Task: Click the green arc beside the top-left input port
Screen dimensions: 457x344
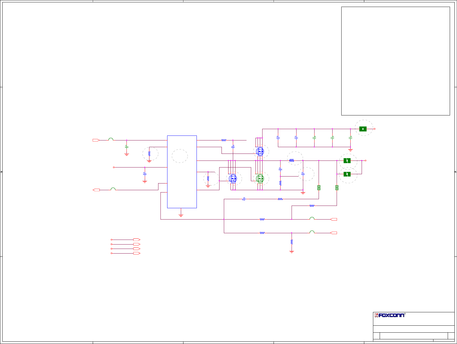Action: 111,139
